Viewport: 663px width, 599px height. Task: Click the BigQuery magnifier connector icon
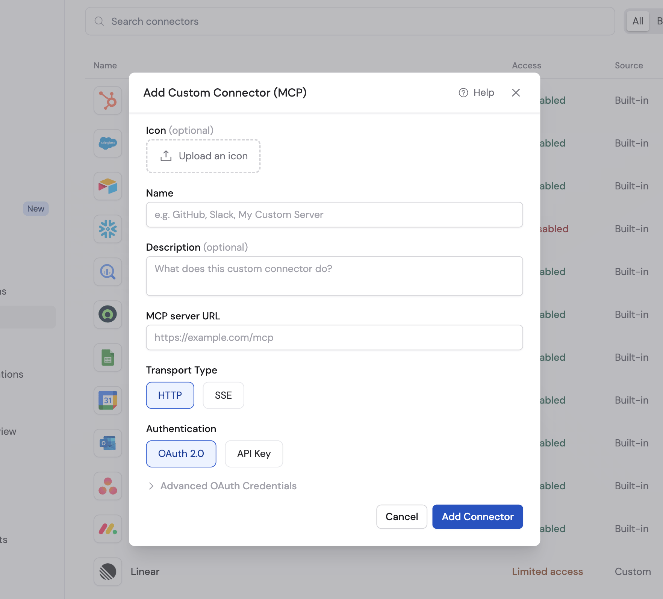coord(108,272)
